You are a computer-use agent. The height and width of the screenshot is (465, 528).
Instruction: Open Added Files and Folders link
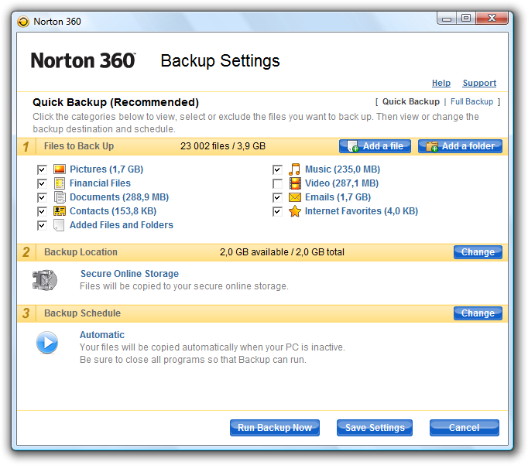click(122, 224)
